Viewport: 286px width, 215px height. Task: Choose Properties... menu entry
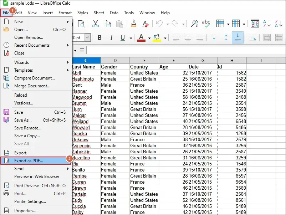[36, 211]
